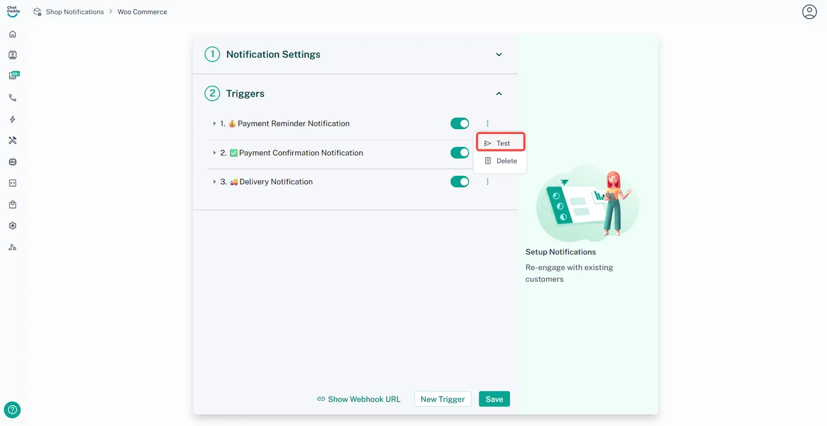Open the lightning bolt automation icon

point(13,119)
